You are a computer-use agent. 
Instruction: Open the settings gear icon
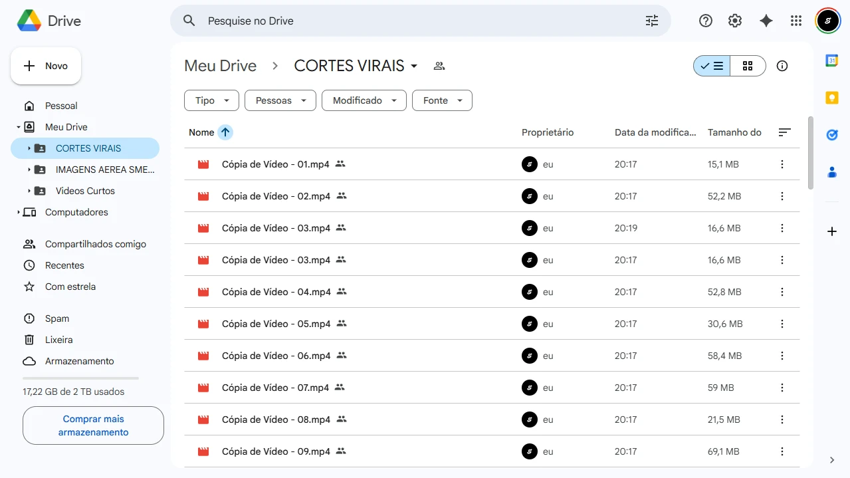735,21
